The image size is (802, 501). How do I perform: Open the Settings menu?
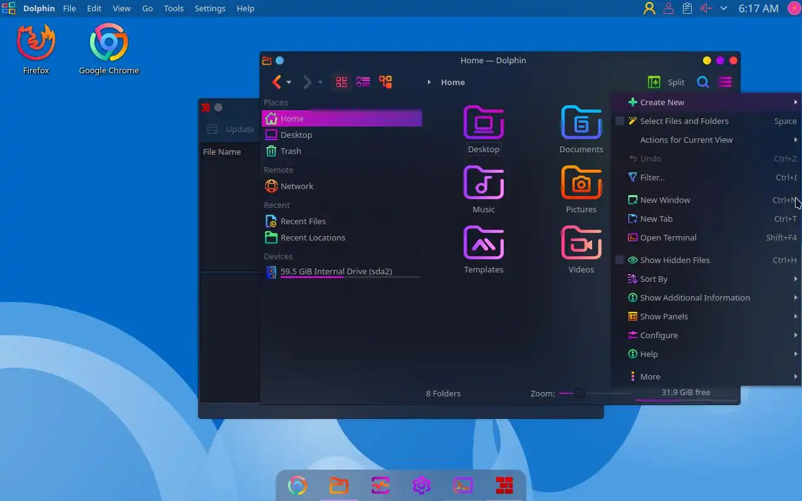tap(210, 8)
